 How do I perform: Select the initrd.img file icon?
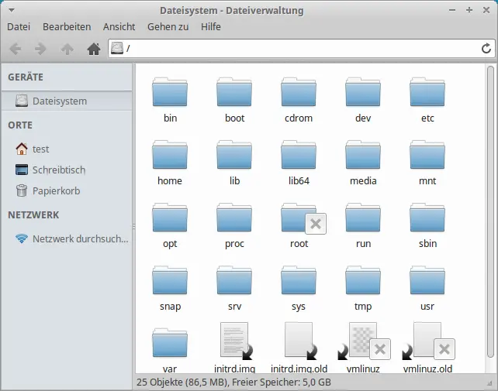point(234,341)
